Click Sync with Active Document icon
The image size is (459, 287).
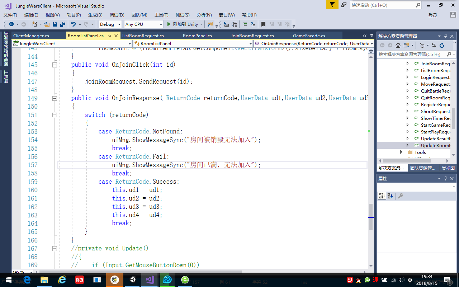(434, 45)
